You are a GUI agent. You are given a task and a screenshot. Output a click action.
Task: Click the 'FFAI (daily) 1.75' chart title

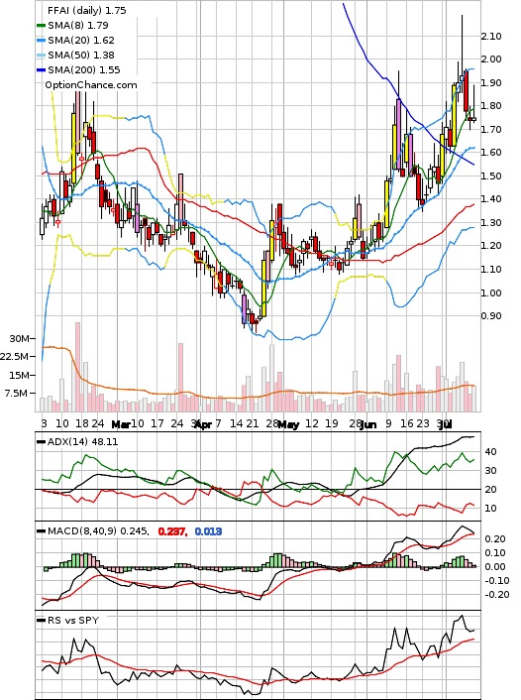point(87,10)
